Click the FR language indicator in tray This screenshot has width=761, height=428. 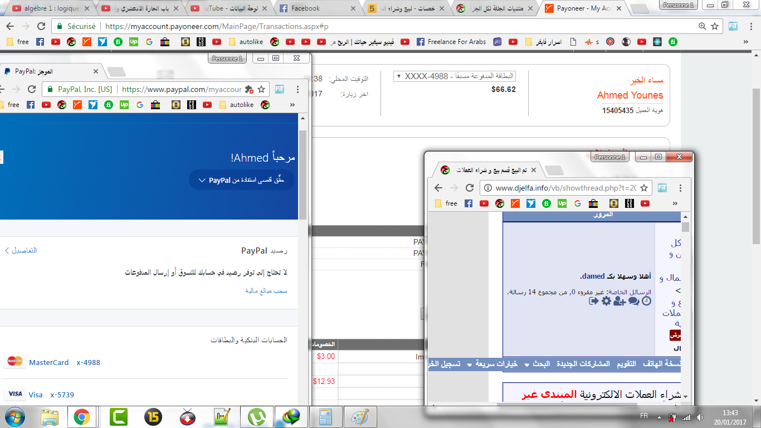click(x=643, y=416)
